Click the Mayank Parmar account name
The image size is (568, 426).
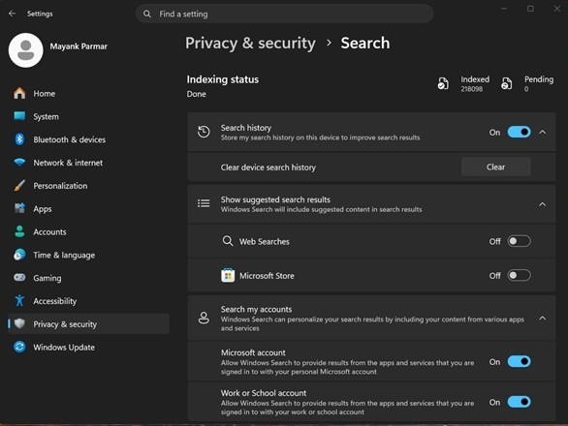[x=79, y=46]
